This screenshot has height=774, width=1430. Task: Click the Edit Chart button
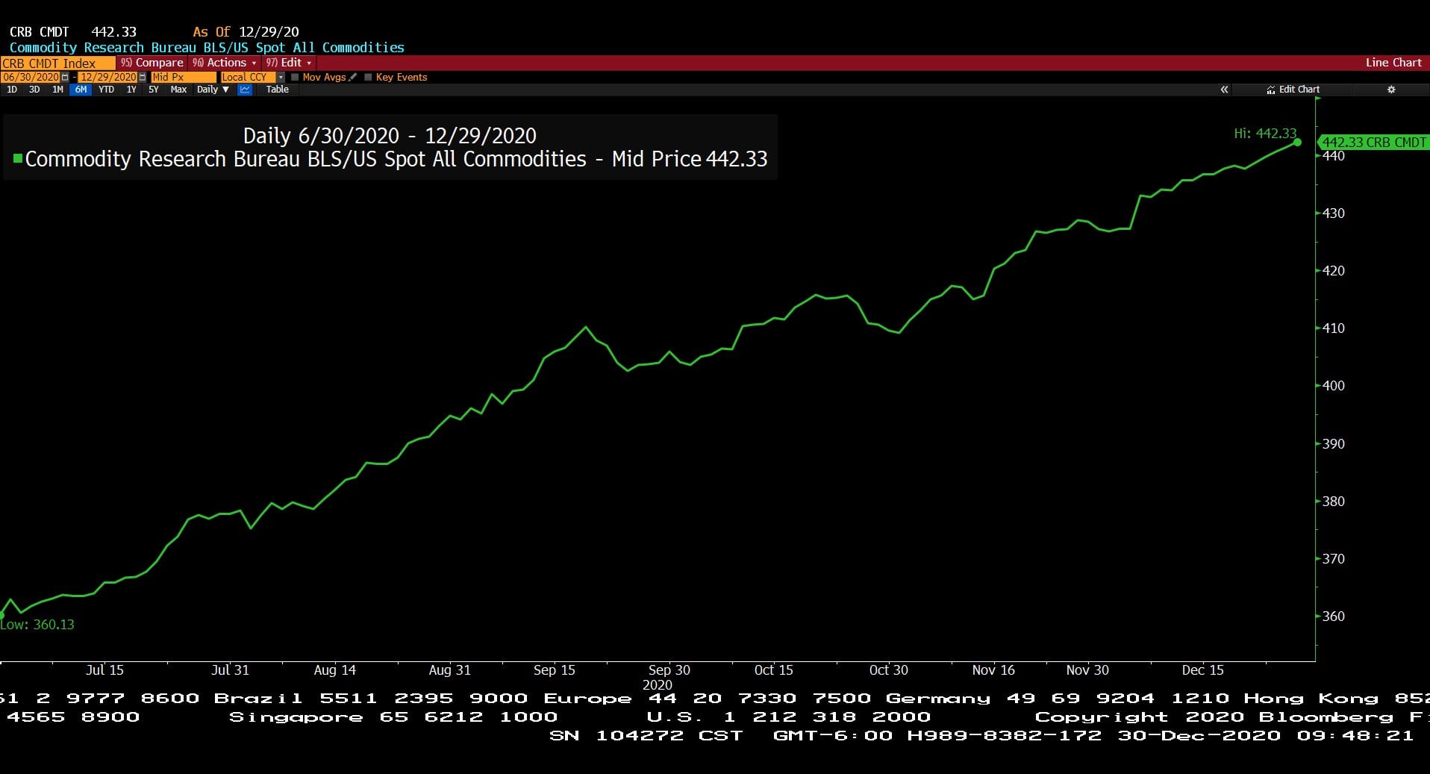coord(1293,90)
